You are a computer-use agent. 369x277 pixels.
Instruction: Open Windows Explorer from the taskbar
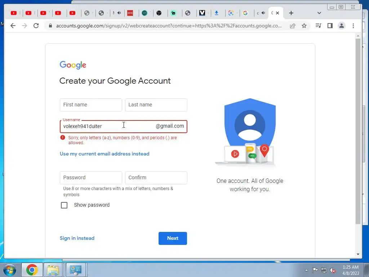pos(53,270)
